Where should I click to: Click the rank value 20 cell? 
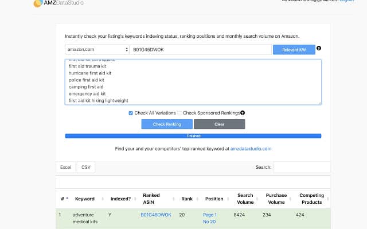[x=182, y=215]
